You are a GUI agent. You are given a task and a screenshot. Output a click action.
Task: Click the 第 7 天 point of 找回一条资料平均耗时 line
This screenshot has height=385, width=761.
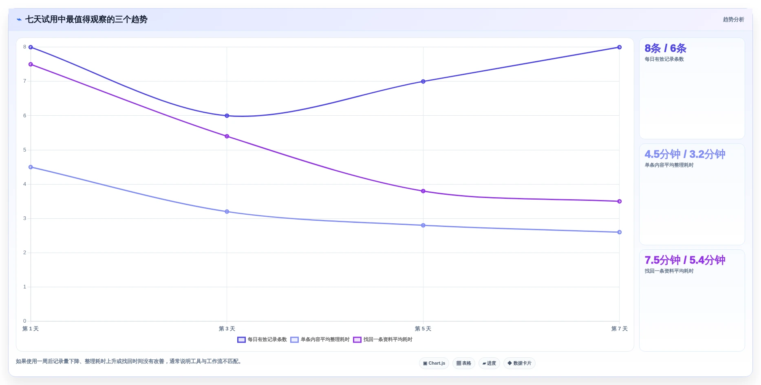pyautogui.click(x=620, y=201)
